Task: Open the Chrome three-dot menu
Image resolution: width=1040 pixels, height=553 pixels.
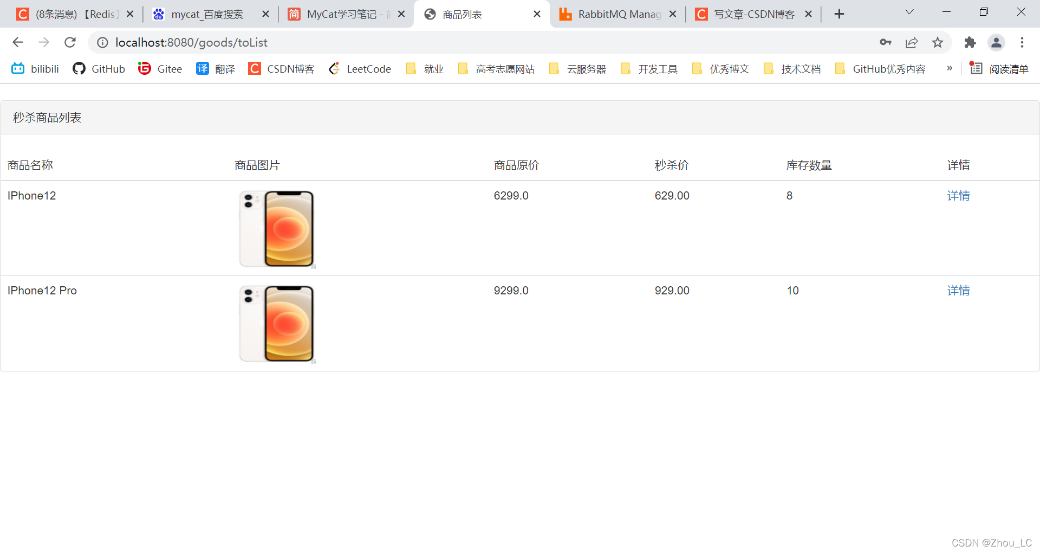Action: point(1022,42)
